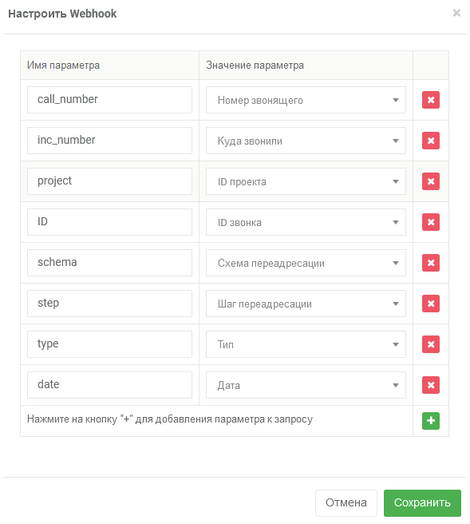Image resolution: width=470 pixels, height=524 pixels.
Task: Expand the Куда звонили dropdown
Action: pyautogui.click(x=306, y=141)
